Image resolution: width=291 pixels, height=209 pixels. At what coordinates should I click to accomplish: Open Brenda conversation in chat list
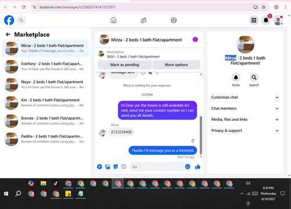(x=45, y=121)
